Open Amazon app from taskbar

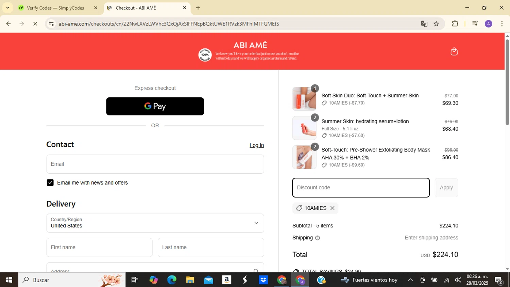(227, 280)
